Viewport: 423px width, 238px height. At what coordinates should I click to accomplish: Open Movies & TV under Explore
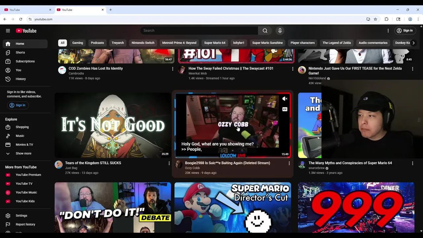pyautogui.click(x=25, y=145)
